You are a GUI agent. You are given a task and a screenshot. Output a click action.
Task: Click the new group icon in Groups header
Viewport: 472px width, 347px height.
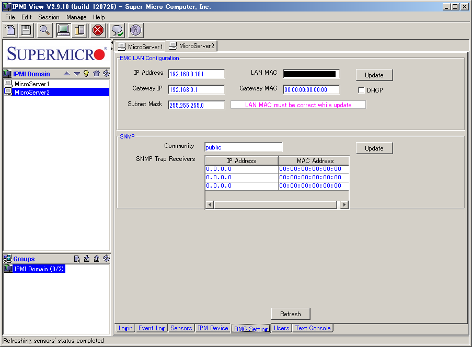[77, 259]
